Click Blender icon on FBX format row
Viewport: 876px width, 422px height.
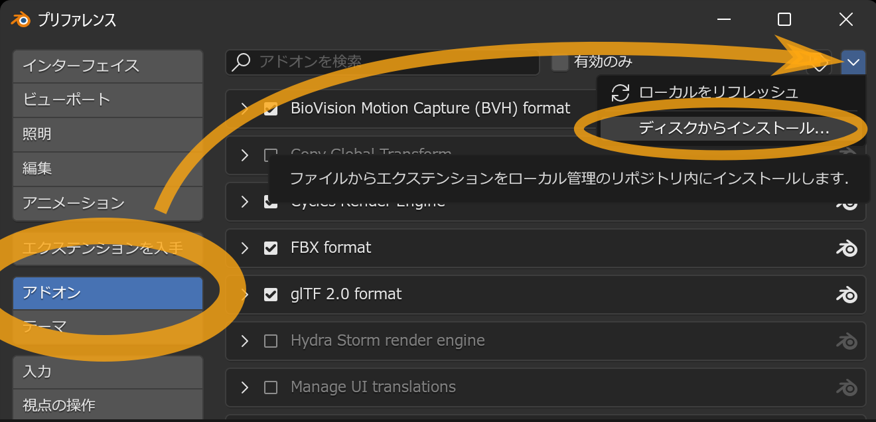point(846,248)
